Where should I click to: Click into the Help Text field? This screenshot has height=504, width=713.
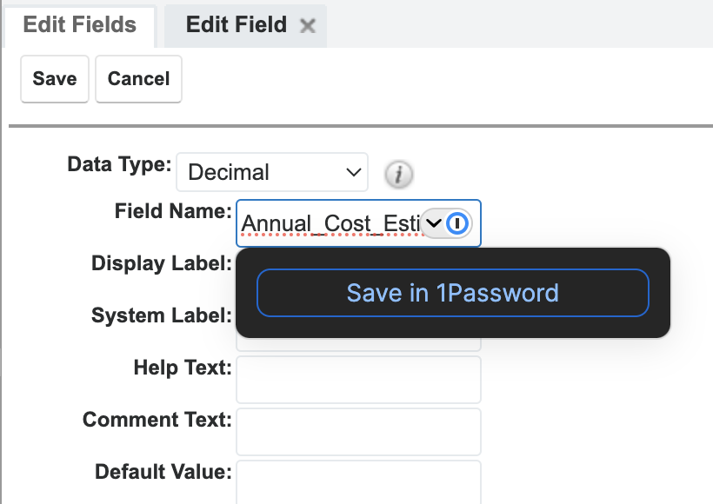click(x=358, y=380)
